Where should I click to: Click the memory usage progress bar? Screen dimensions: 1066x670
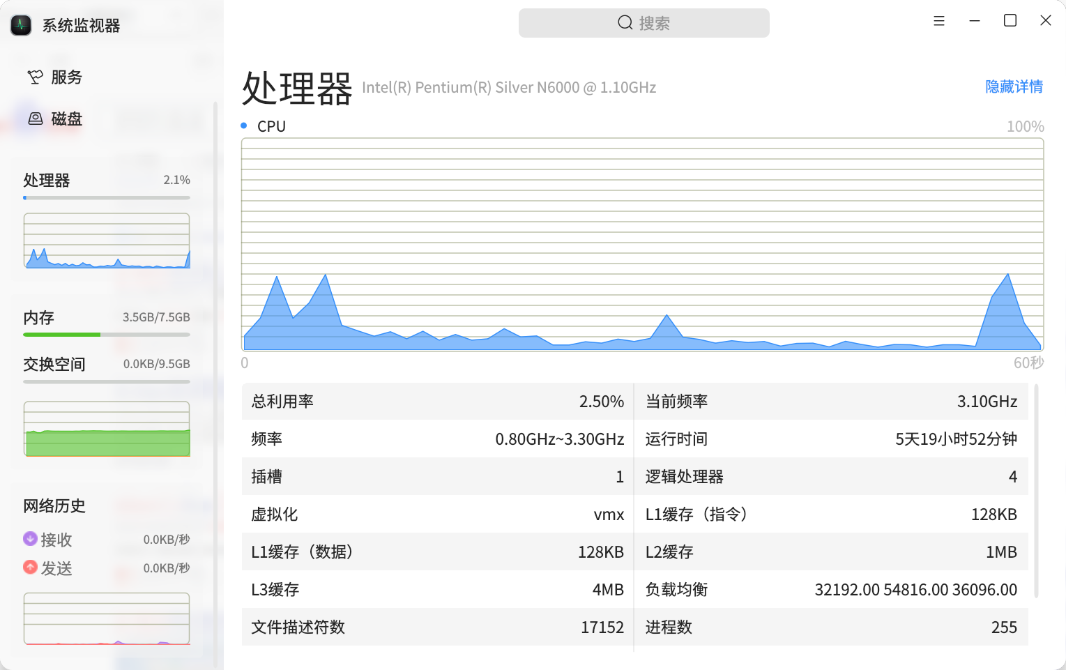click(x=107, y=335)
